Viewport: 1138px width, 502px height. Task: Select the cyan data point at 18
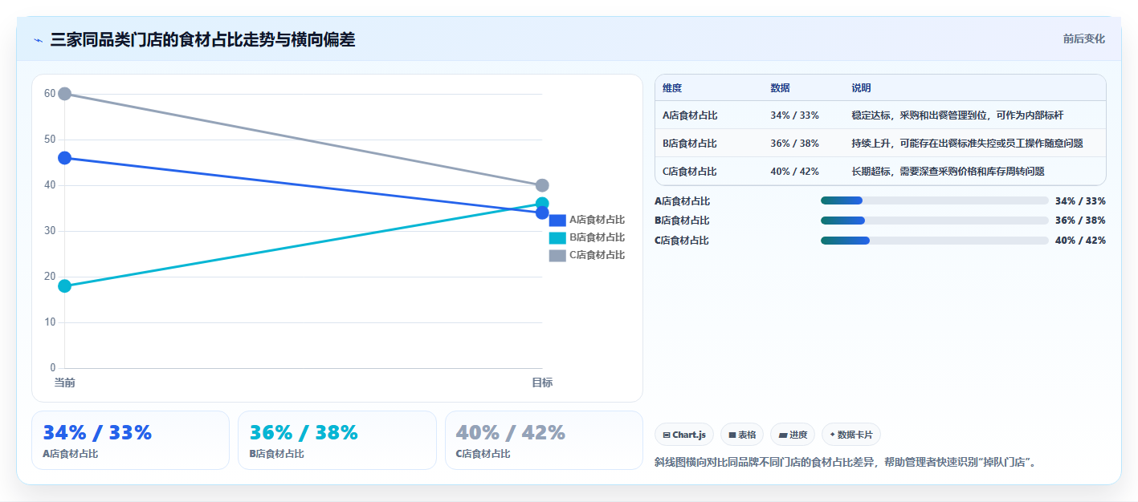pyautogui.click(x=65, y=286)
